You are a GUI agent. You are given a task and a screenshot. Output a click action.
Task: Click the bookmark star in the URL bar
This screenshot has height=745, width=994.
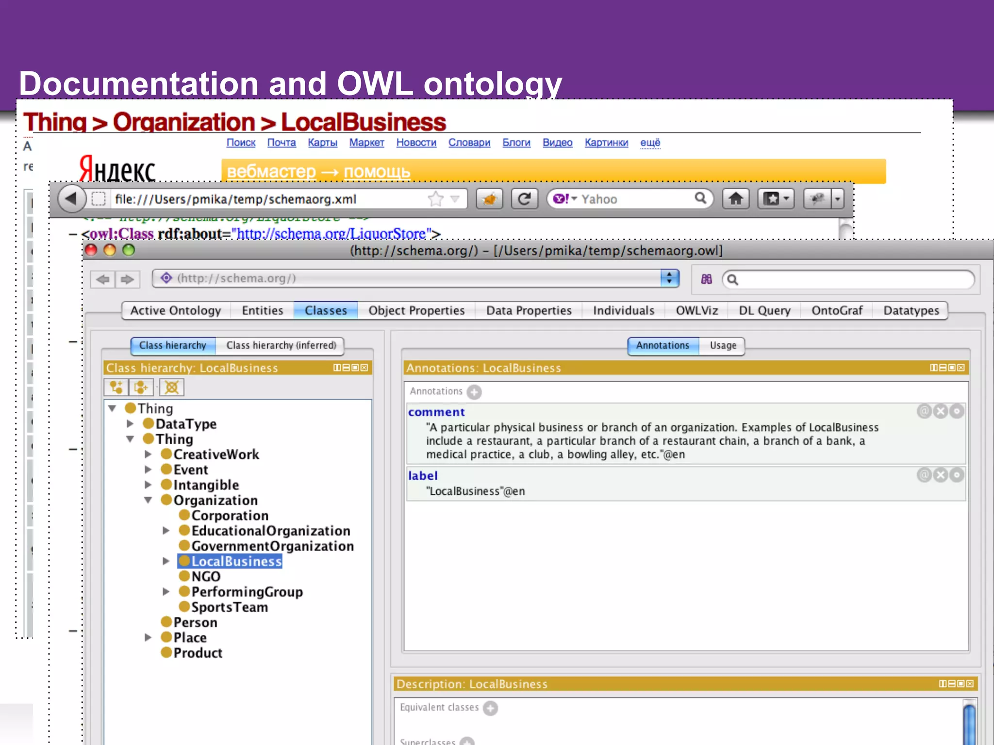click(435, 199)
